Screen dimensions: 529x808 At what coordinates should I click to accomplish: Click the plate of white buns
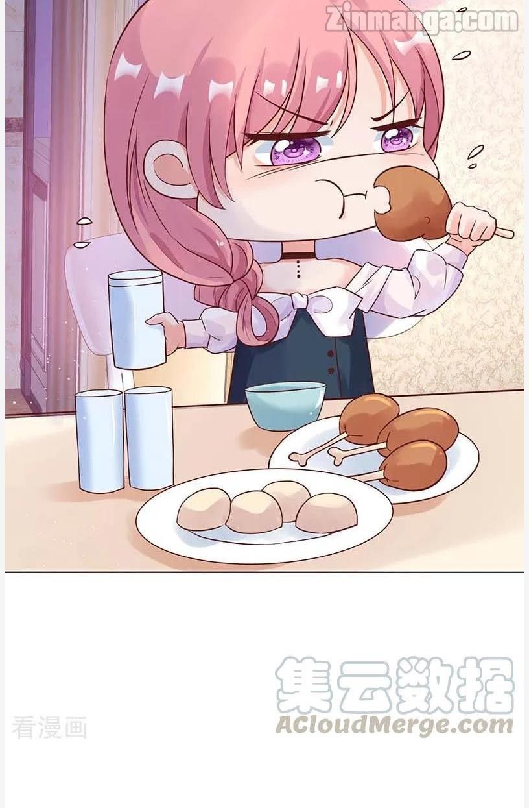pyautogui.click(x=264, y=515)
